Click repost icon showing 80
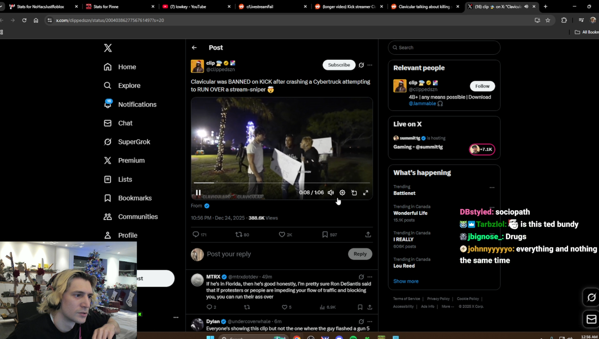The image size is (599, 339). [239, 234]
